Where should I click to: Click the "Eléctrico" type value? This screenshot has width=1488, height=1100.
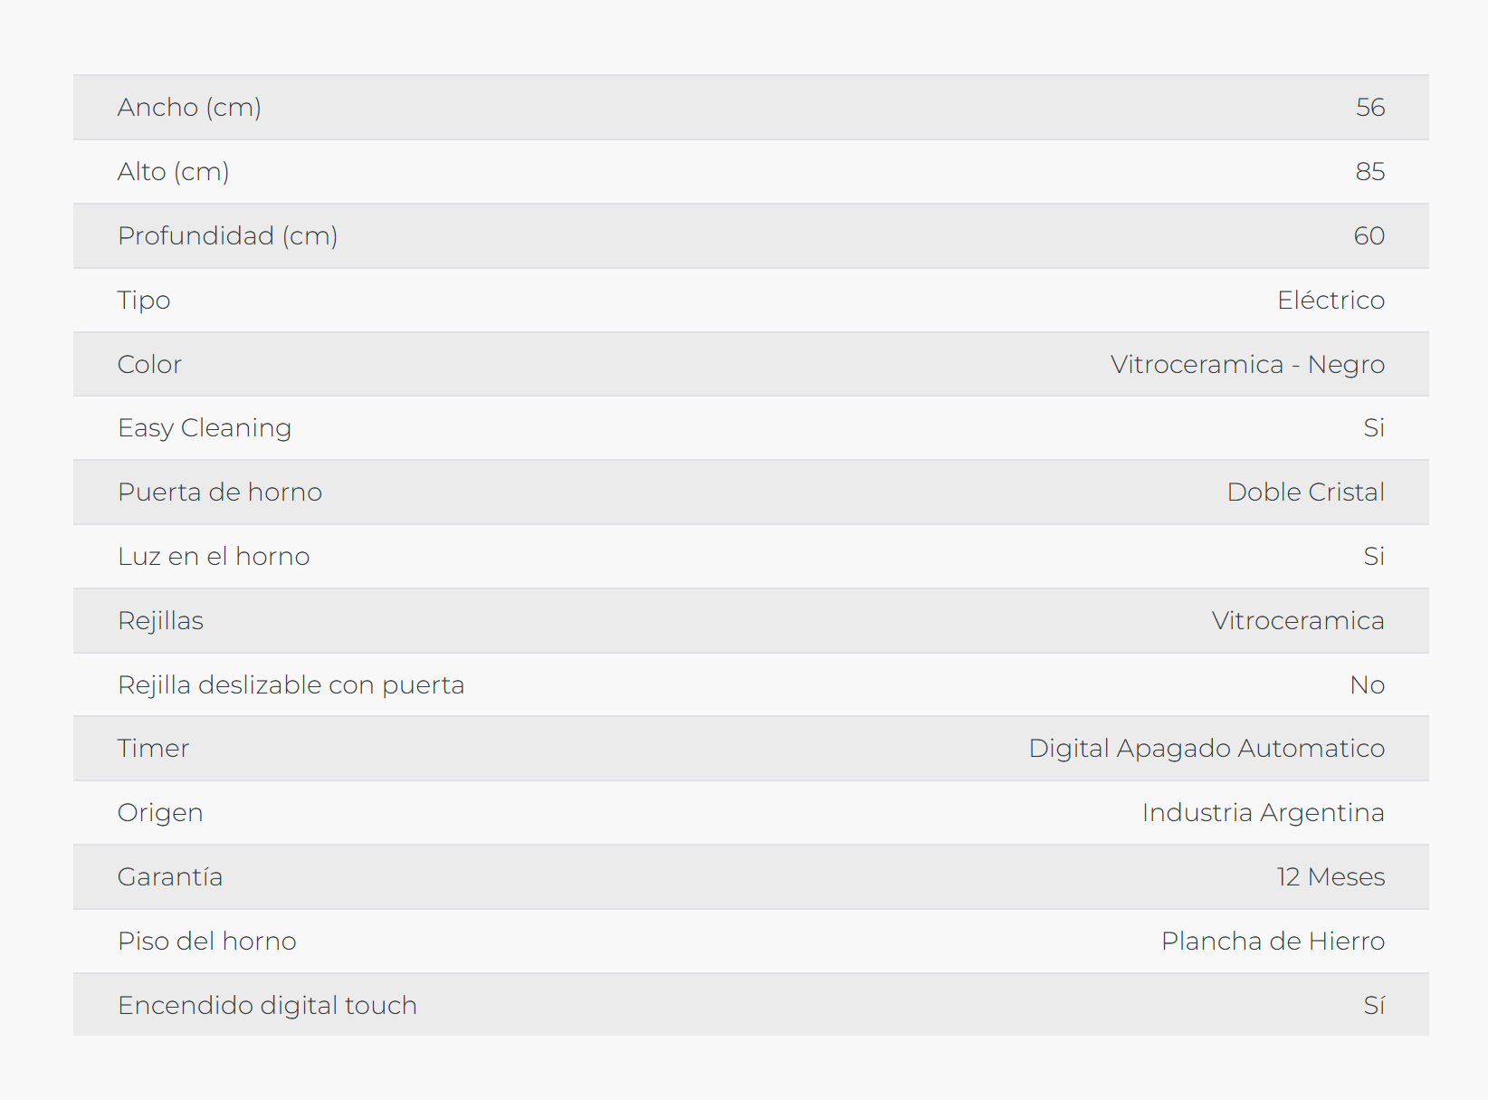(x=1331, y=300)
